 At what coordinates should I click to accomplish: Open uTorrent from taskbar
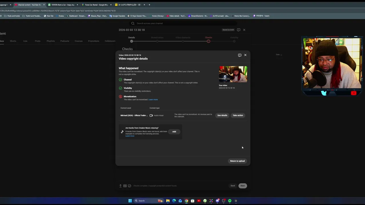click(205, 201)
